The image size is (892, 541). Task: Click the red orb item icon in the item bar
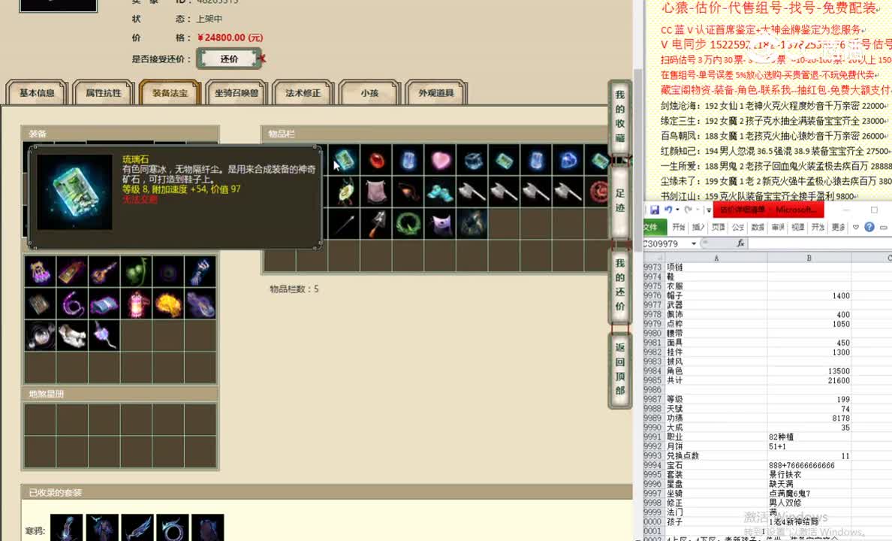[377, 161]
